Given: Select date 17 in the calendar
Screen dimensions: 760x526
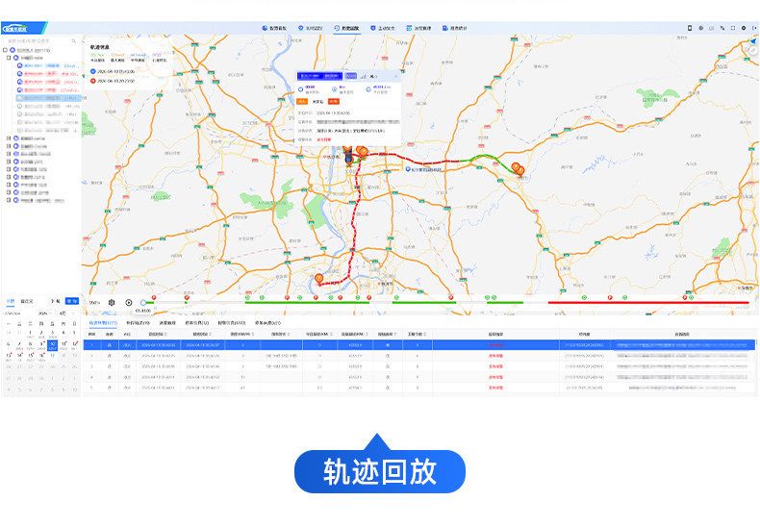Looking at the screenshot, I should 52,356.
